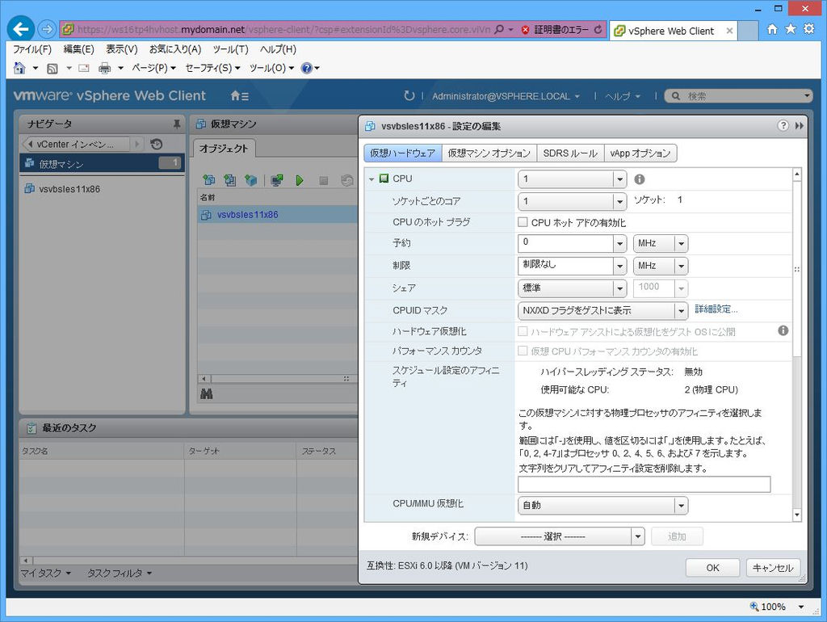Click the address bar refresh icon

pyautogui.click(x=598, y=30)
